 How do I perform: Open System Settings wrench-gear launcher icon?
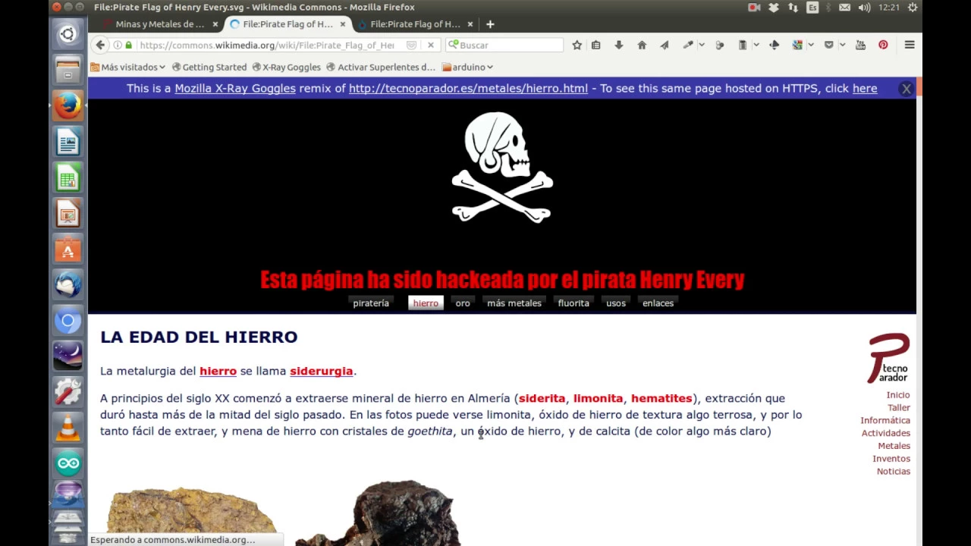coord(68,393)
